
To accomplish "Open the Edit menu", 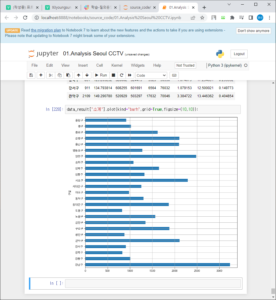I will tap(49, 65).
